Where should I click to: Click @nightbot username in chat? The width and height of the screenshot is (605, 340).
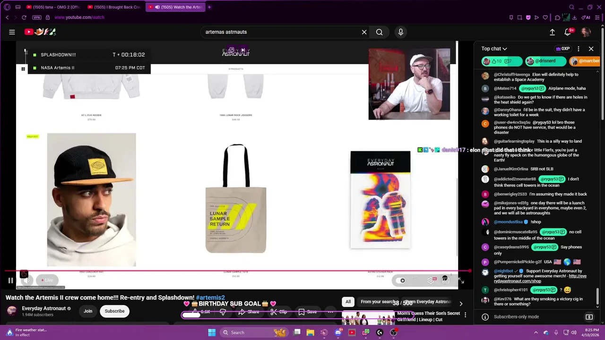pyautogui.click(x=503, y=271)
